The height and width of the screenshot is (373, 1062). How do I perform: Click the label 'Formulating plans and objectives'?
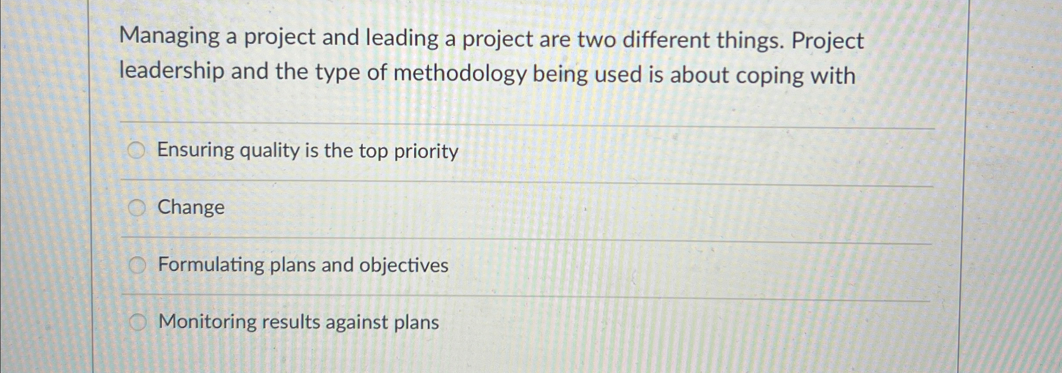tap(303, 265)
